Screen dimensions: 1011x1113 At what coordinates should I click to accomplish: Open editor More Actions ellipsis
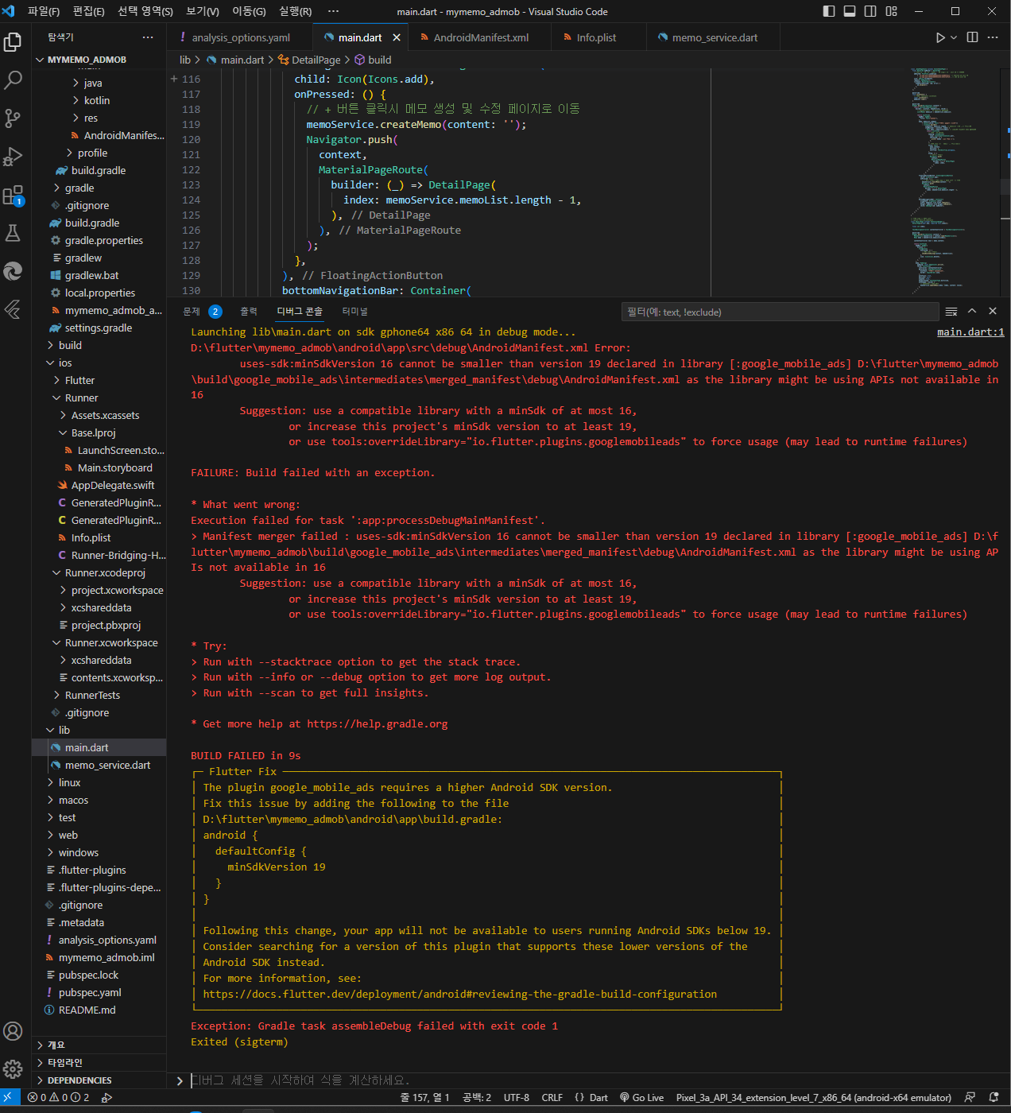pyautogui.click(x=993, y=37)
